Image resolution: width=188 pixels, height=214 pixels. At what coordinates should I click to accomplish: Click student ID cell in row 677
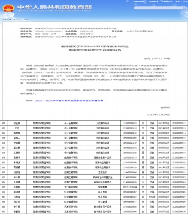[x=130, y=148]
